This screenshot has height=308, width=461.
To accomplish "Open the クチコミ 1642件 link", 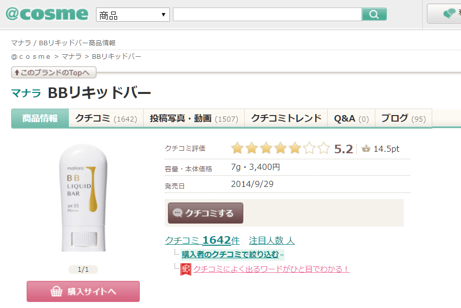I will point(202,240).
